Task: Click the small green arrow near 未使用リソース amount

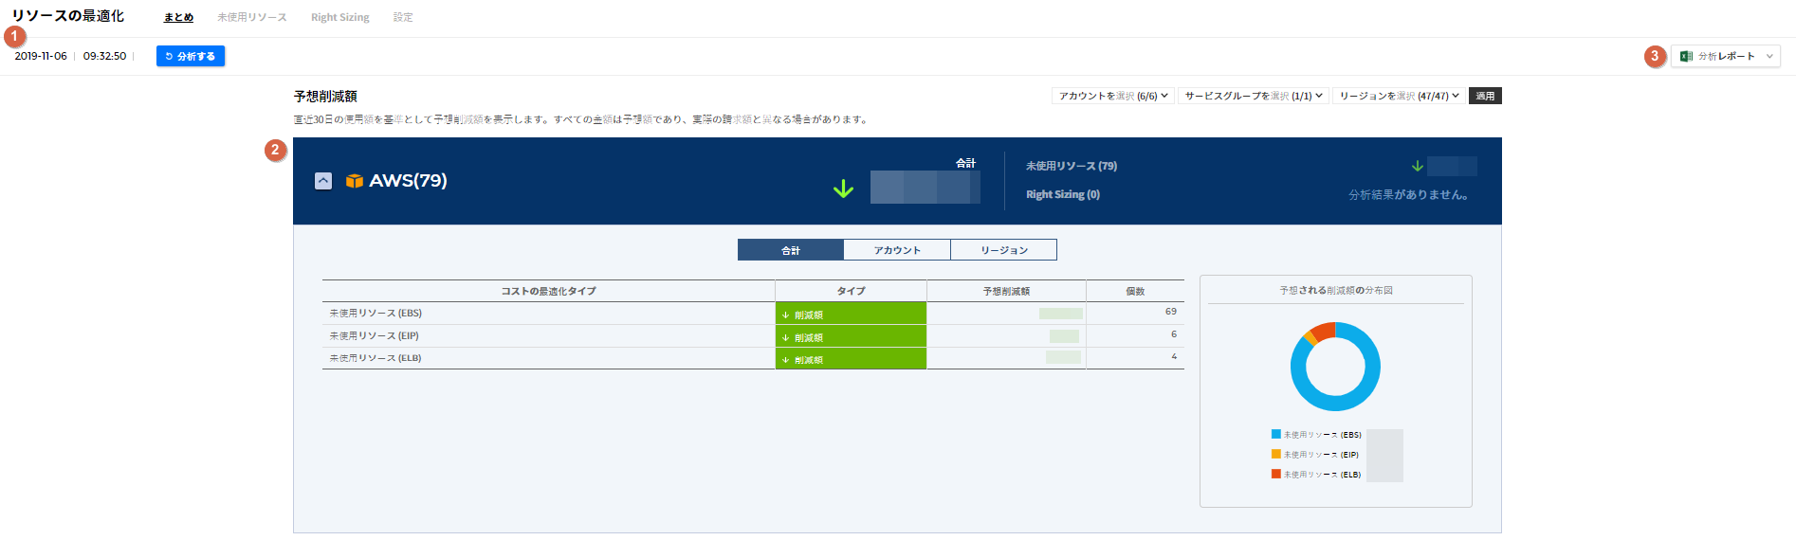Action: [x=1417, y=167]
